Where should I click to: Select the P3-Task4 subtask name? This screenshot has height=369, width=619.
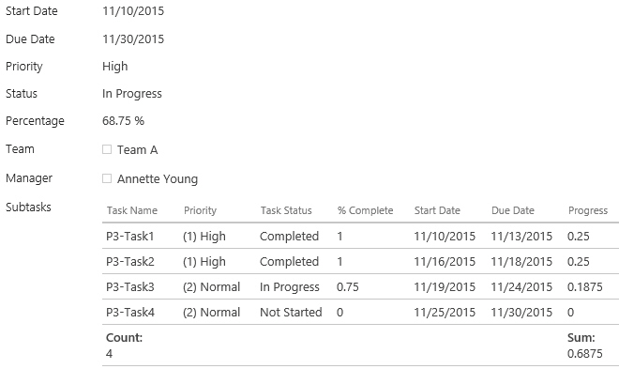[x=130, y=312]
